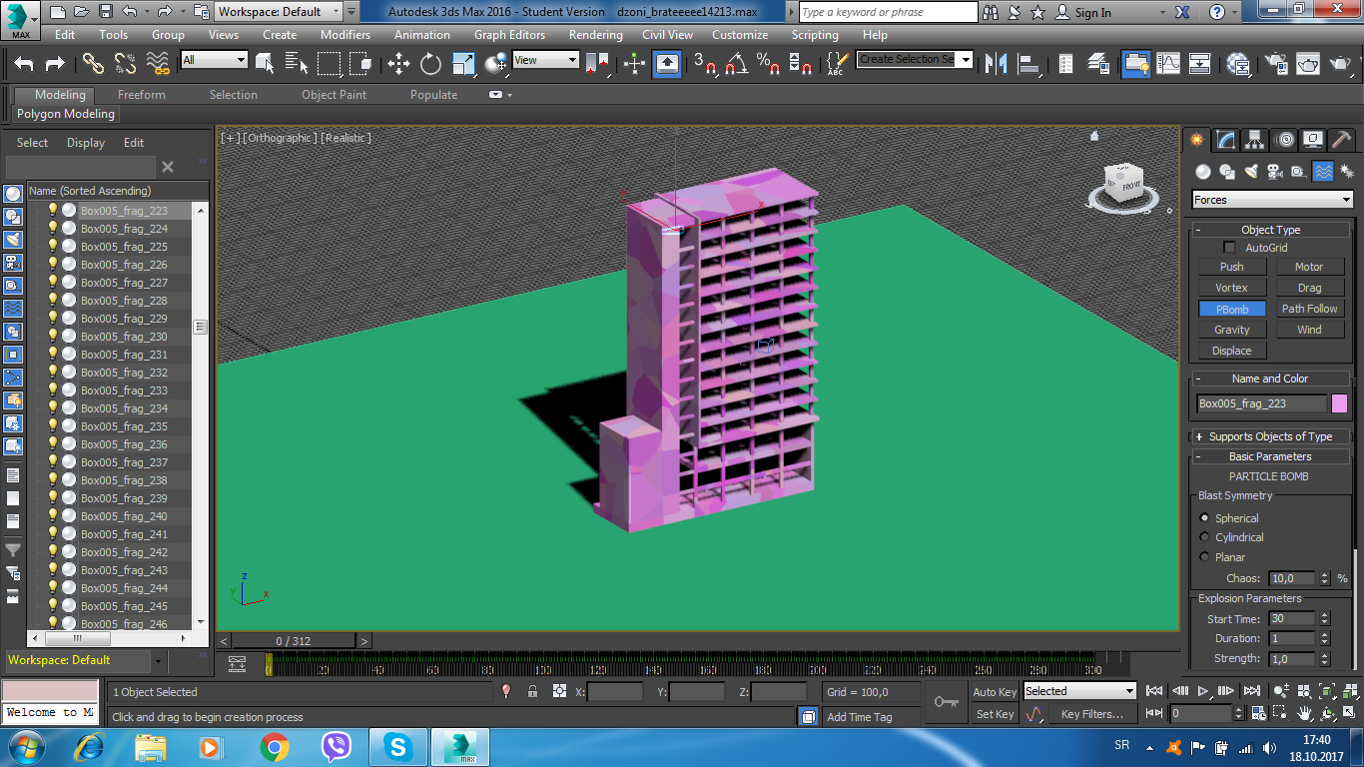Launch Google Chrome from the taskbar
Viewport: 1364px width, 767px height.
coord(274,746)
